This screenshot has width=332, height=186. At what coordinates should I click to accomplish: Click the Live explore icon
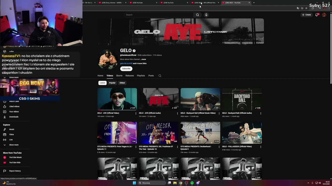(x=4, y=140)
